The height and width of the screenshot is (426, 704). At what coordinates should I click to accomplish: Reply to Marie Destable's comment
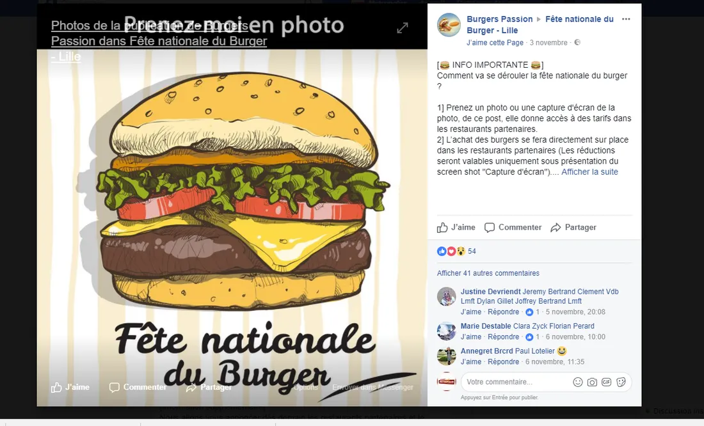pos(503,336)
